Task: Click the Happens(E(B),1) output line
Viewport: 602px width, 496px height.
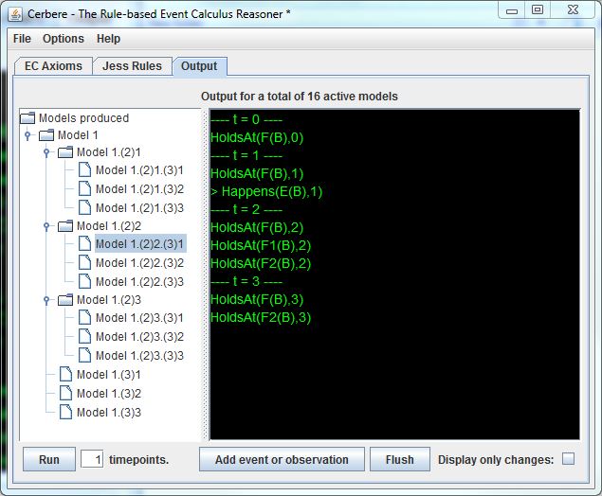Action: tap(266, 191)
